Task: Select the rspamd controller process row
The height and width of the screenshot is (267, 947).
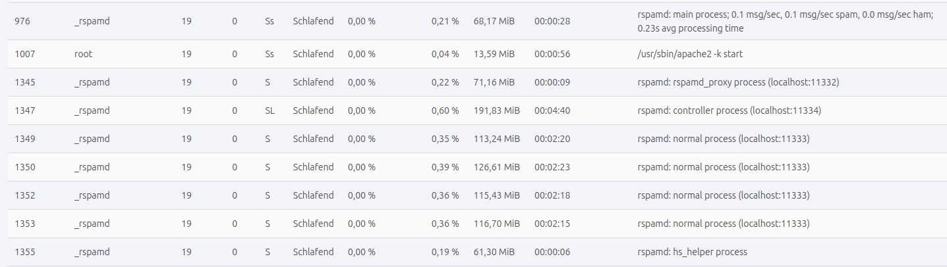Action: (730, 110)
